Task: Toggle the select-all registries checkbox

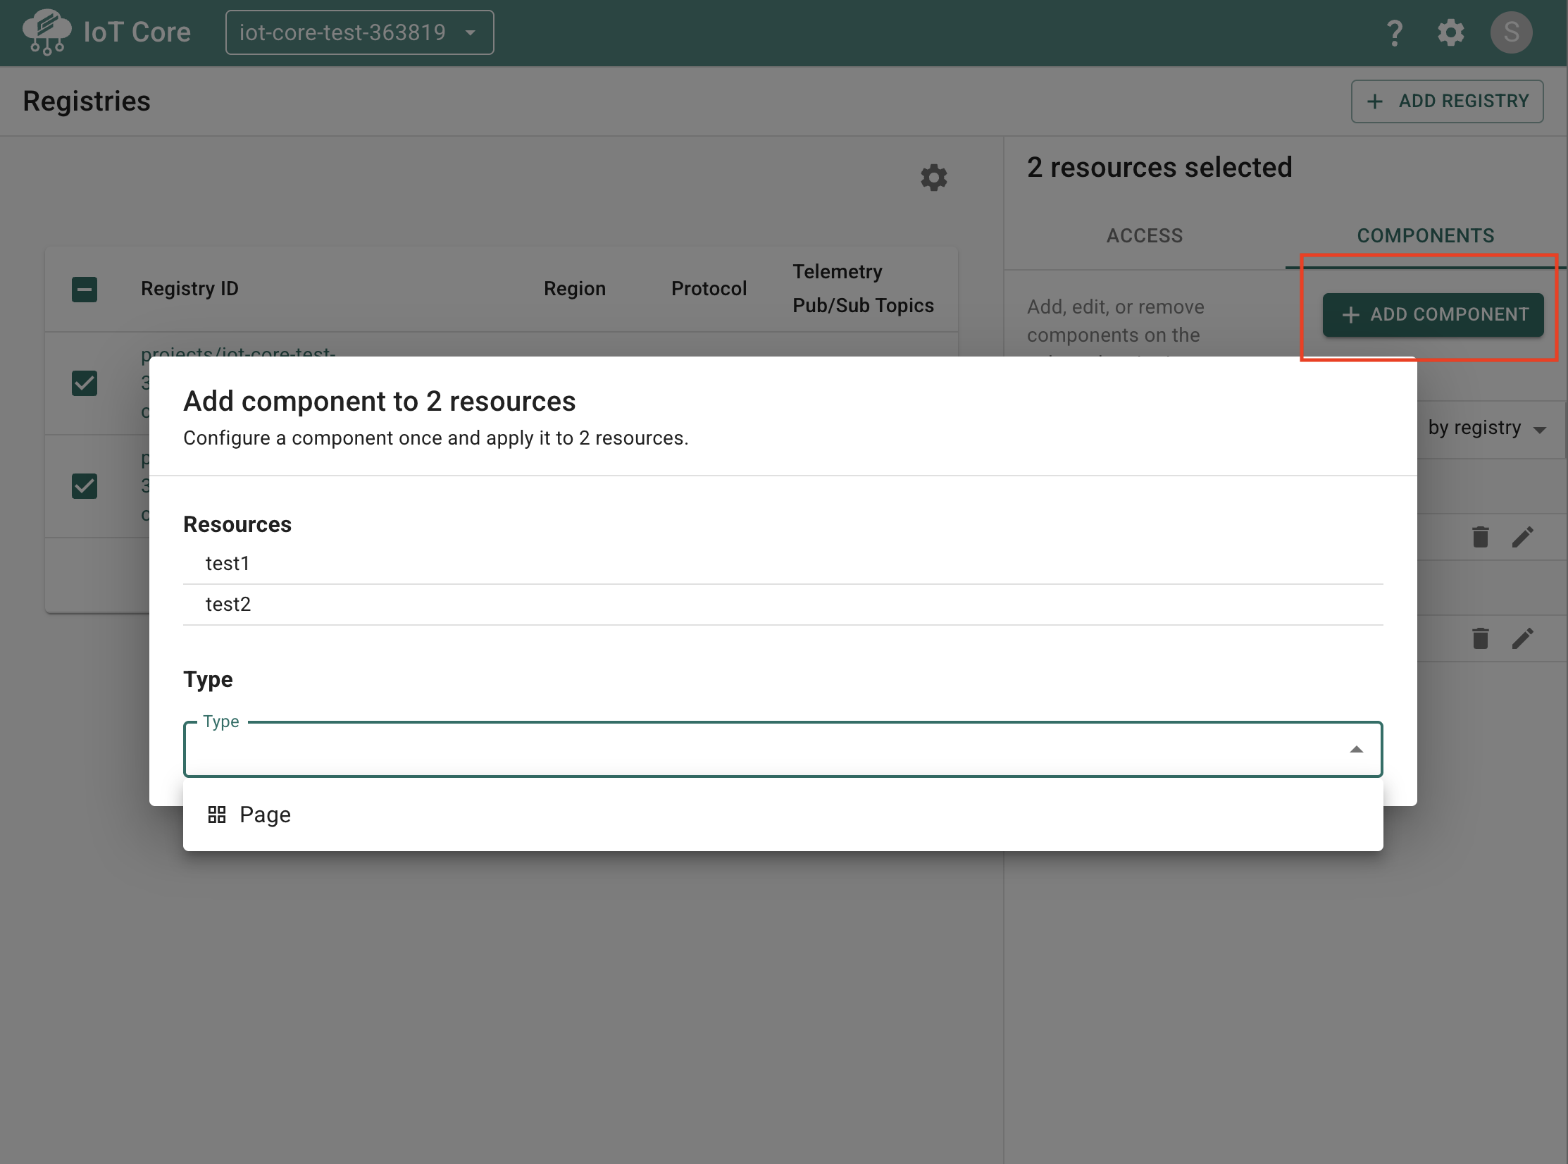Action: click(85, 289)
